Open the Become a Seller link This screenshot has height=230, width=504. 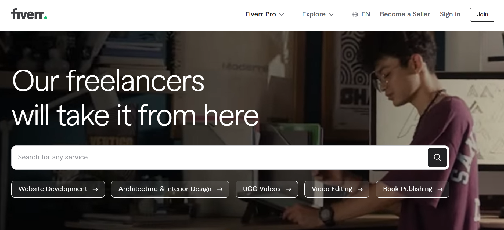click(405, 14)
